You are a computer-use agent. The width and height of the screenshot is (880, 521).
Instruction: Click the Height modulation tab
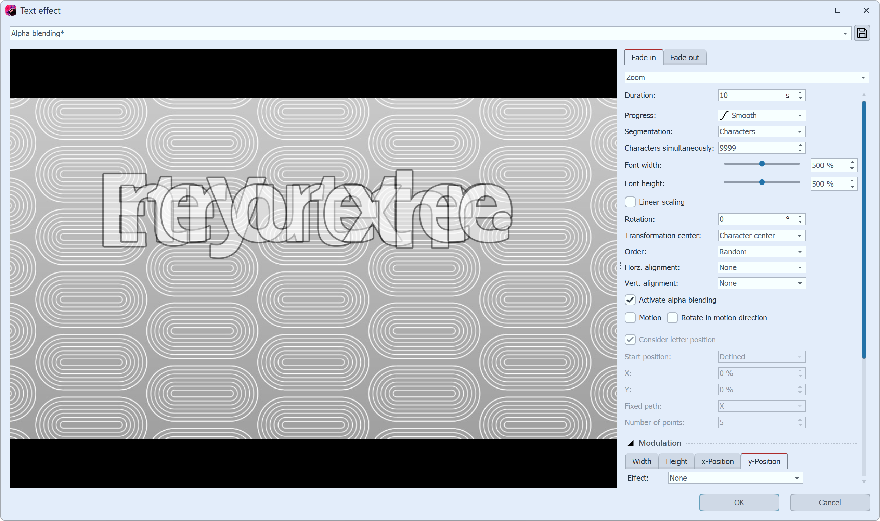coord(676,461)
